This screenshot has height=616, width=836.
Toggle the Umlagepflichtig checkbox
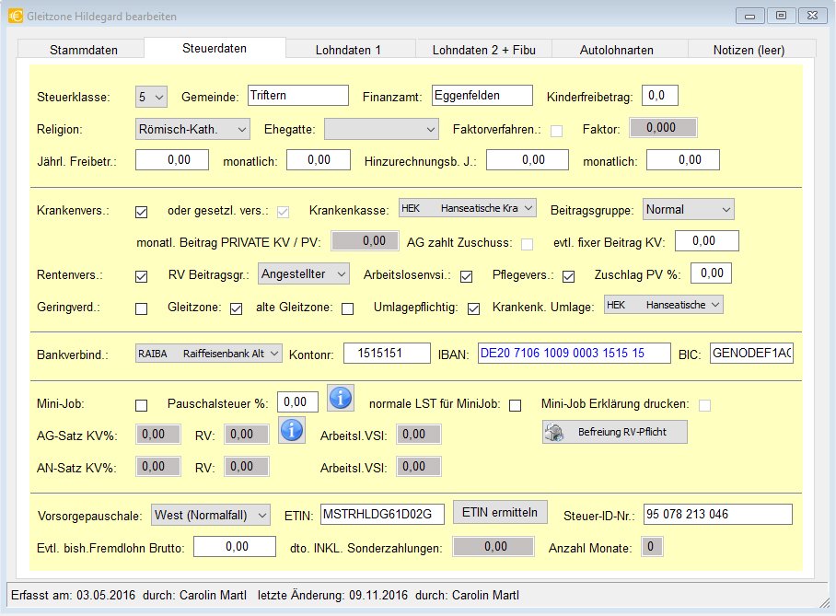click(473, 308)
